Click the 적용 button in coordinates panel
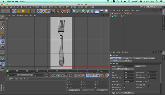Screen dimensions: 165x95 [x=102, y=90]
